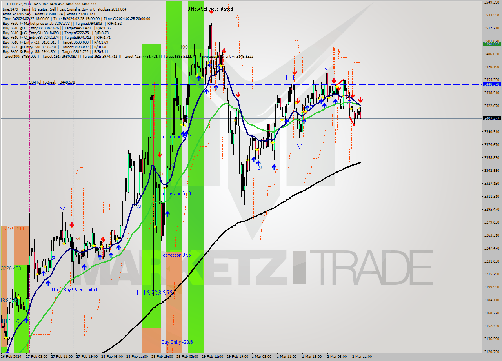The height and width of the screenshot is (361, 502).
Task: Click the blue 3448.578 price tag
Action: click(491, 84)
